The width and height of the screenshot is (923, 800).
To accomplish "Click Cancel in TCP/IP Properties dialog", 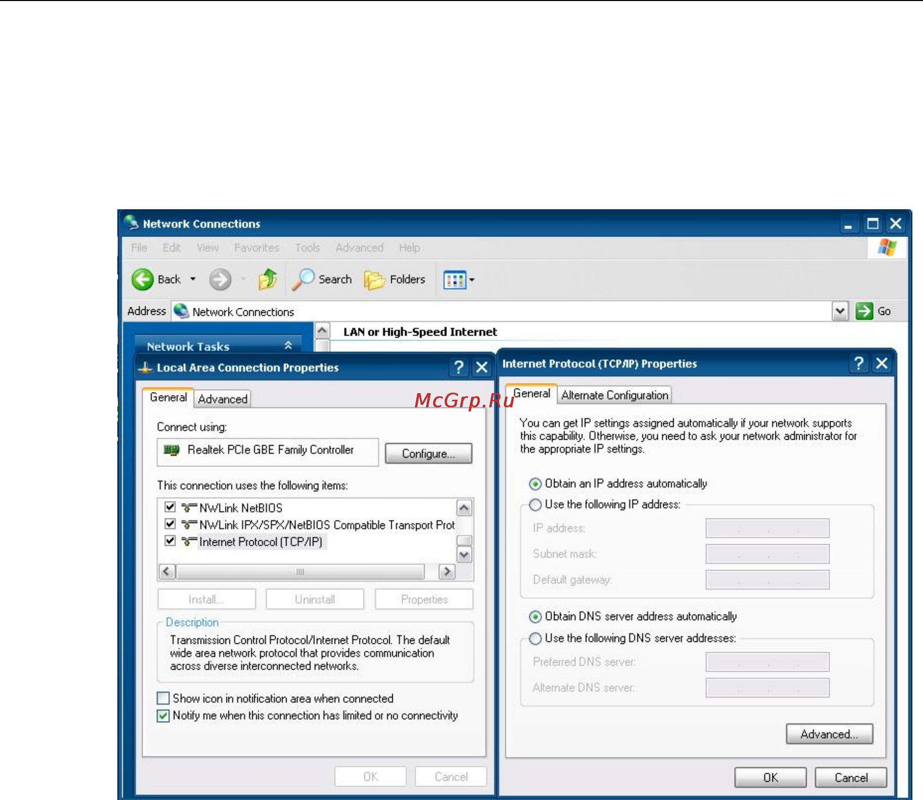I will coord(851,777).
